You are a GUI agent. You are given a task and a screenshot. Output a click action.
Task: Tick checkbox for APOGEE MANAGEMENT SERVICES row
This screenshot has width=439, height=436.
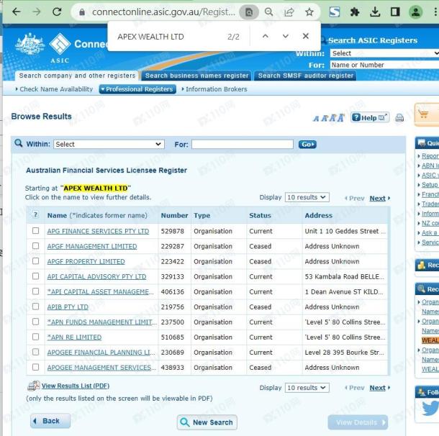point(35,367)
